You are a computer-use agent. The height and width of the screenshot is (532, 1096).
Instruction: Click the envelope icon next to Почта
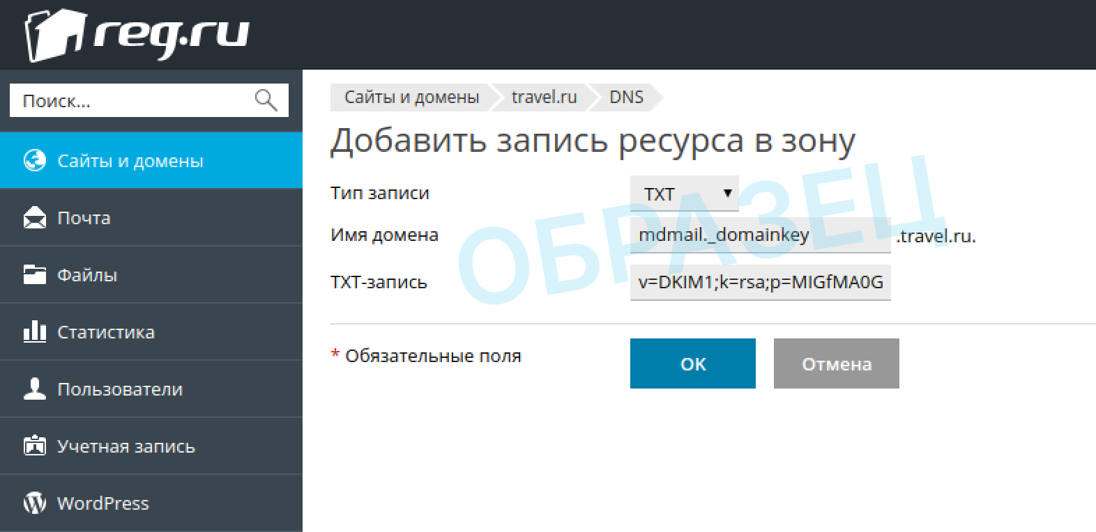pyautogui.click(x=35, y=218)
